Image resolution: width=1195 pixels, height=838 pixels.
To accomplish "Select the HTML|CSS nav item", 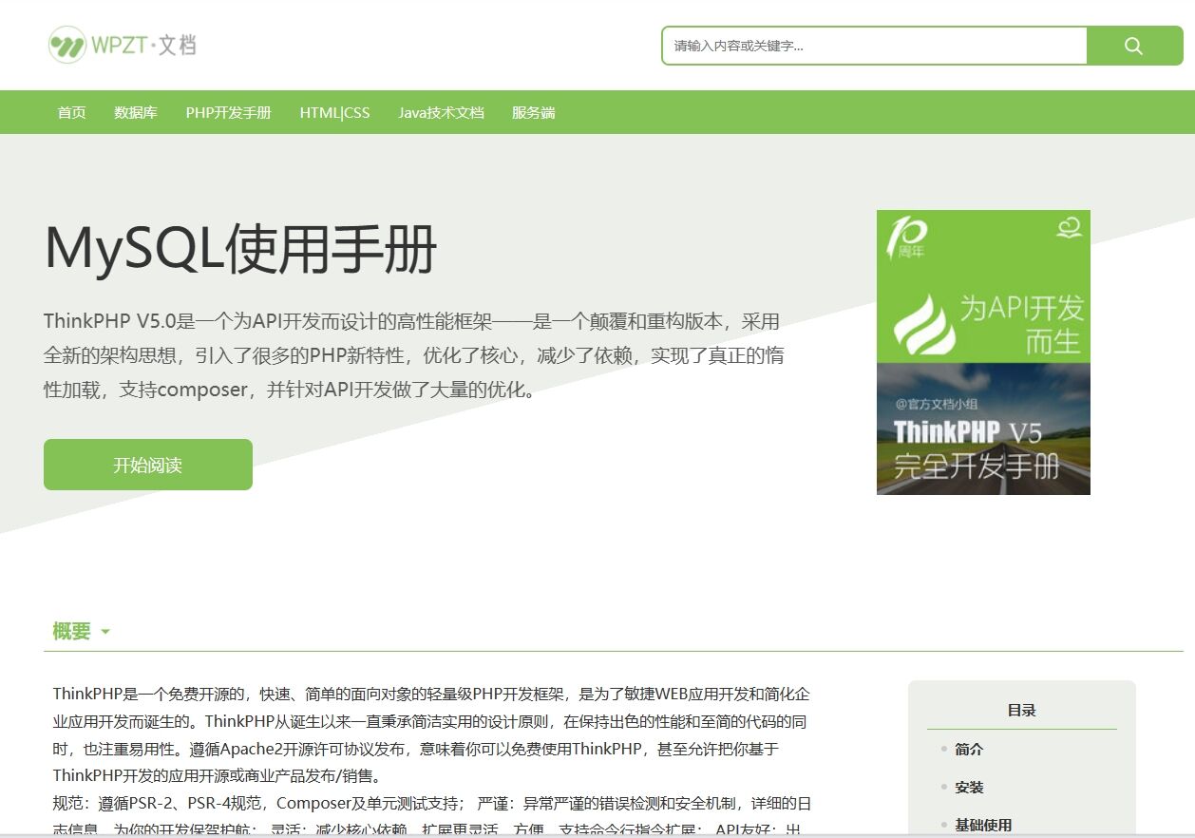I will (335, 112).
